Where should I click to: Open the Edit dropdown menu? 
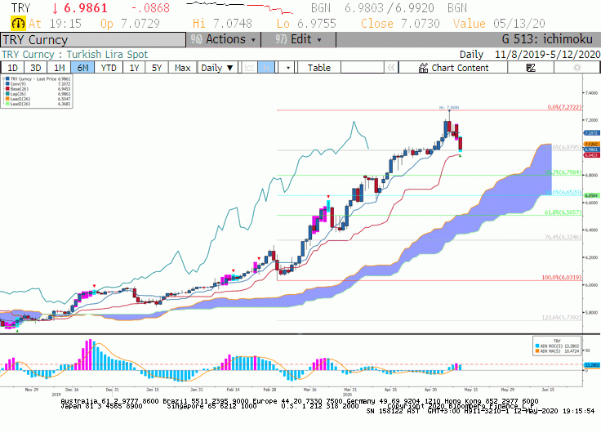(298, 39)
